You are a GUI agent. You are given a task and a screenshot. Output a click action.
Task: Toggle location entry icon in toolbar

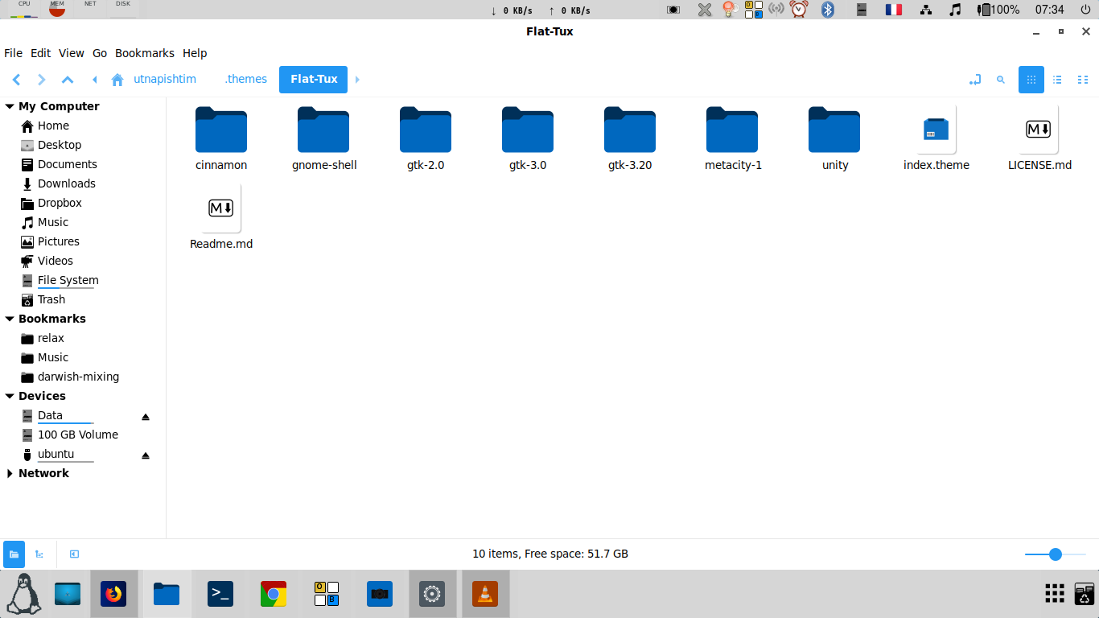[x=975, y=80]
